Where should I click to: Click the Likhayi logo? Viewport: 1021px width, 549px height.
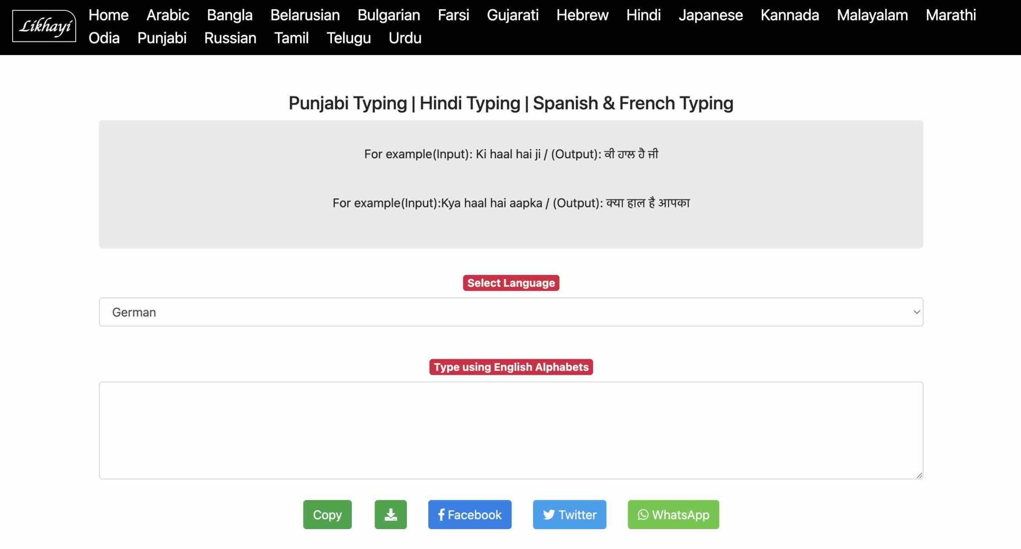tap(44, 26)
